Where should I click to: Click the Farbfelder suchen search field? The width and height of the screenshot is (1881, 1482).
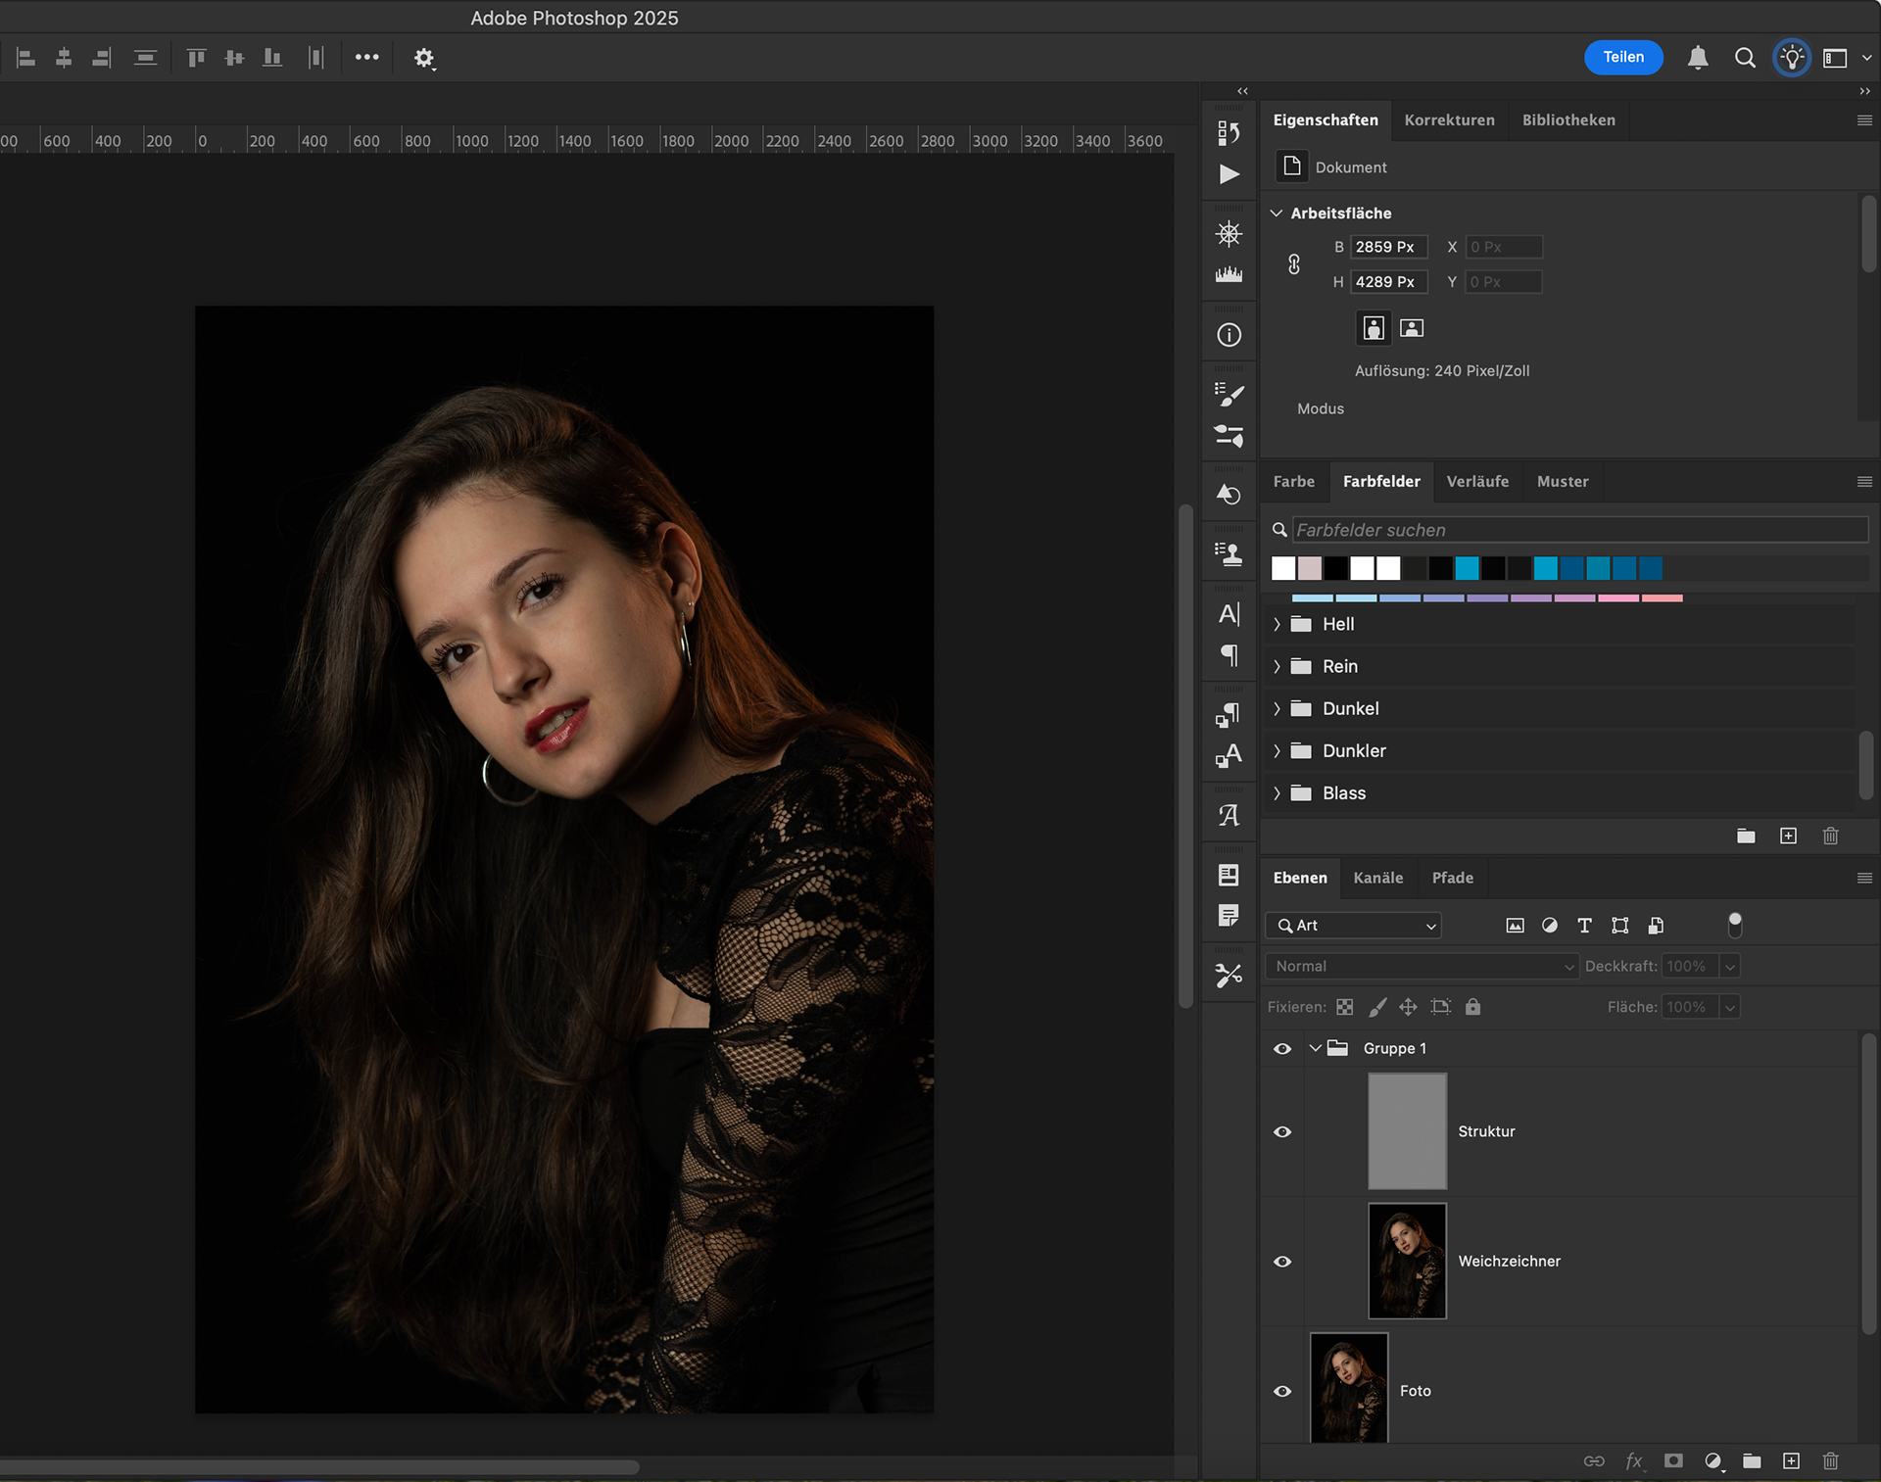pyautogui.click(x=1579, y=530)
